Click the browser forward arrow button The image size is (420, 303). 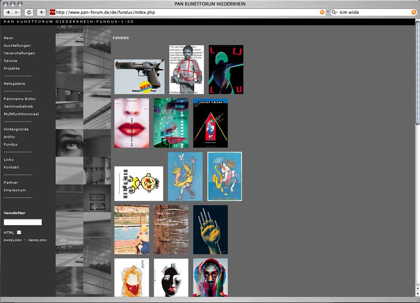click(17, 12)
